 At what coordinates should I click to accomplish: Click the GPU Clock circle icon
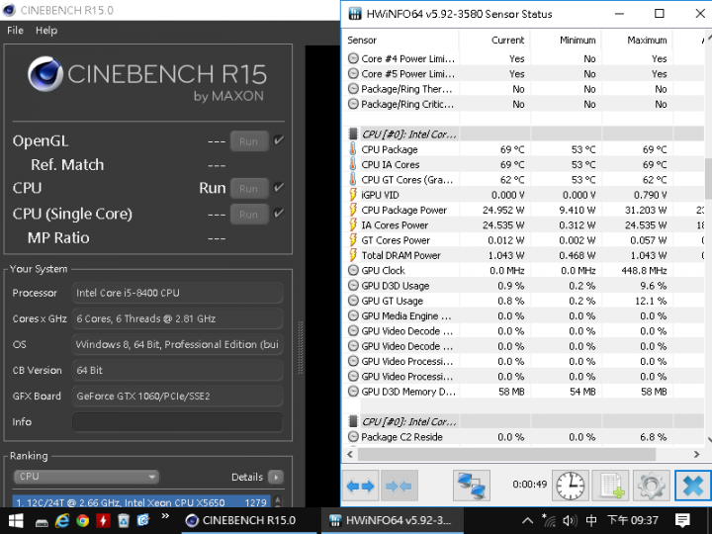(353, 270)
